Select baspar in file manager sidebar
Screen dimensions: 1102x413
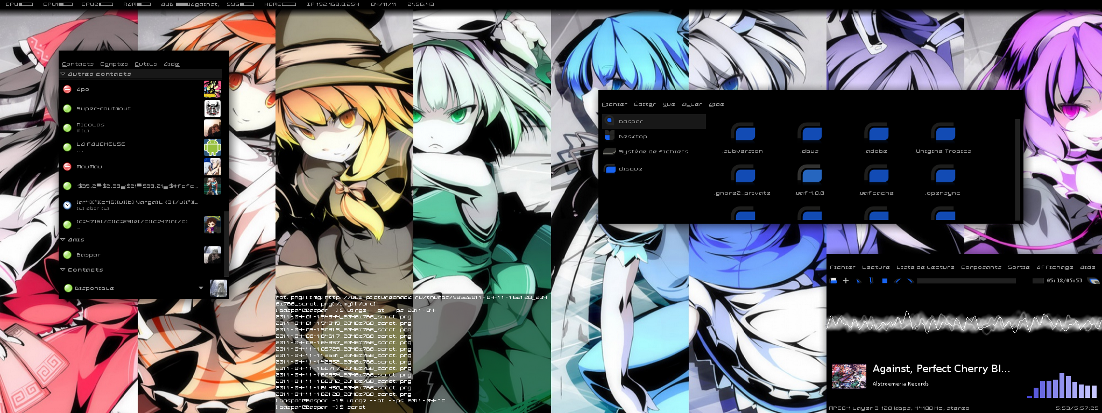[x=654, y=122]
